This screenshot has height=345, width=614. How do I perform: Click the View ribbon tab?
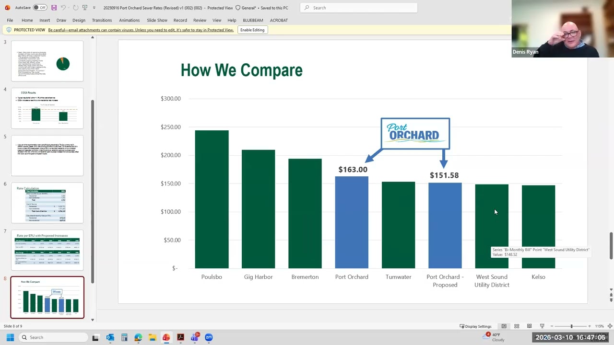click(217, 20)
